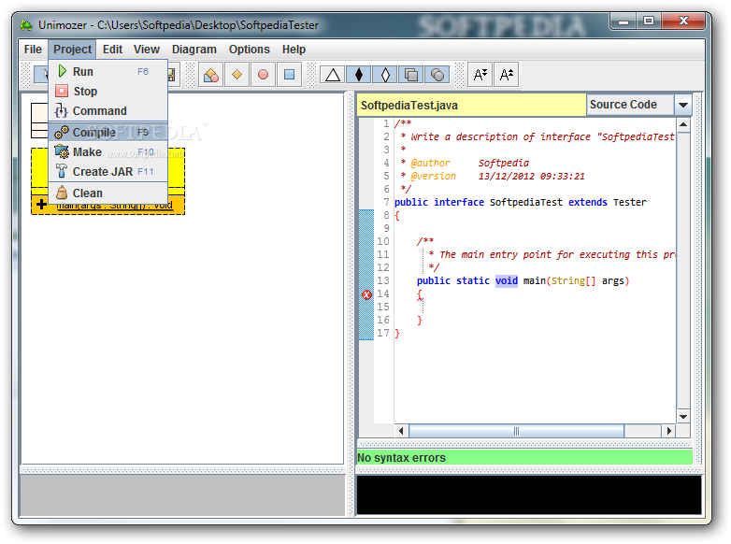This screenshot has width=731, height=544.
Task: Click the red circle toolbar icon
Action: [263, 75]
